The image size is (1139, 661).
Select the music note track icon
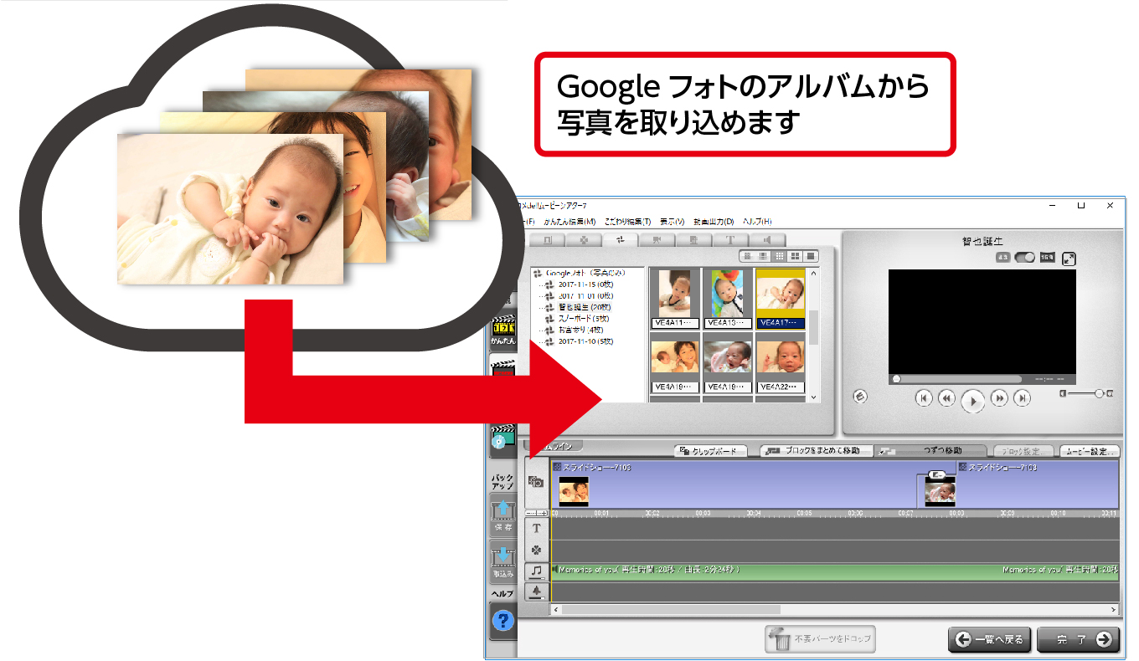(x=538, y=571)
